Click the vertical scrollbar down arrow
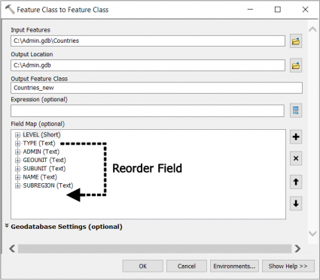The width and height of the screenshot is (320, 280). [x=312, y=234]
